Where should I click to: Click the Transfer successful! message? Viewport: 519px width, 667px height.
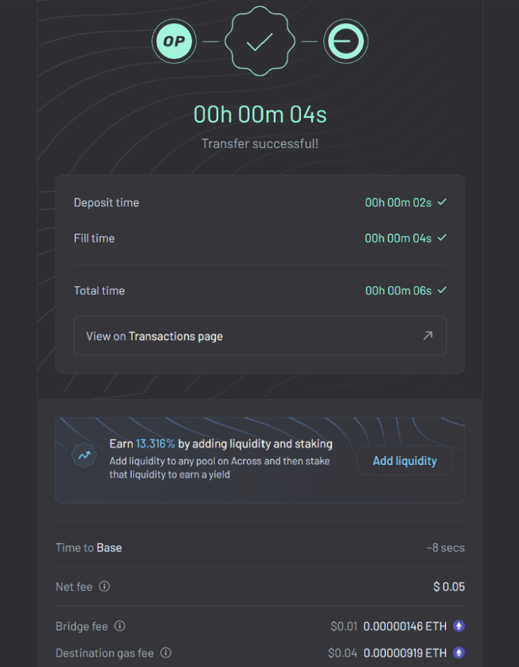(260, 144)
